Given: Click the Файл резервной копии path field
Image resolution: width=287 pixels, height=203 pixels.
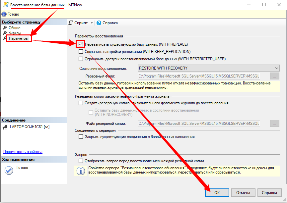Looking at the screenshot, I should 199,124.
